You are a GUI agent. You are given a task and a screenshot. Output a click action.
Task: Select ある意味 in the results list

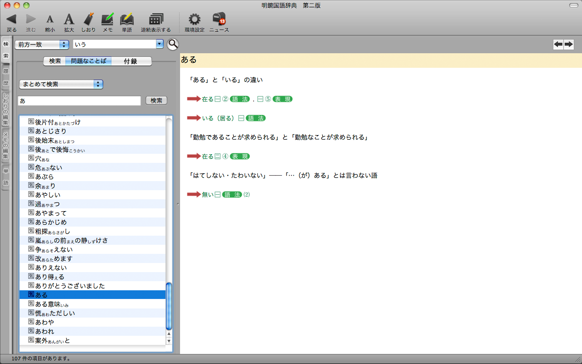point(52,304)
